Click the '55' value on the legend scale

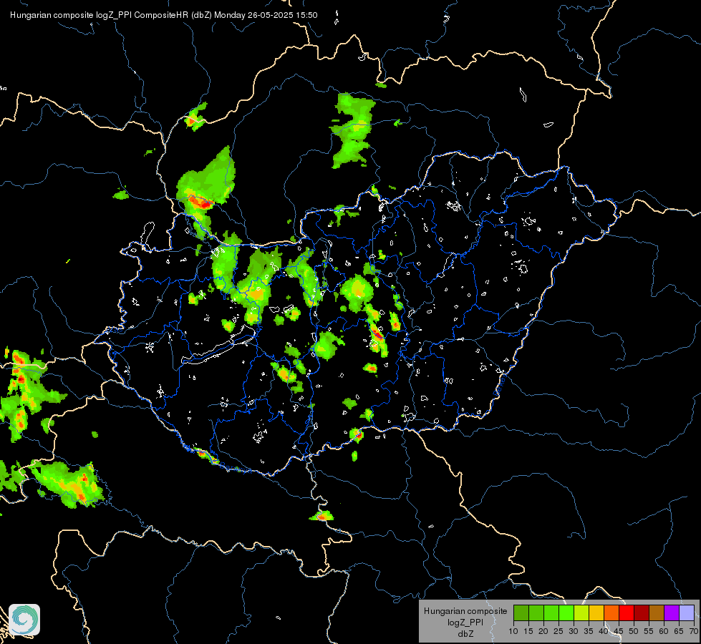(x=649, y=632)
